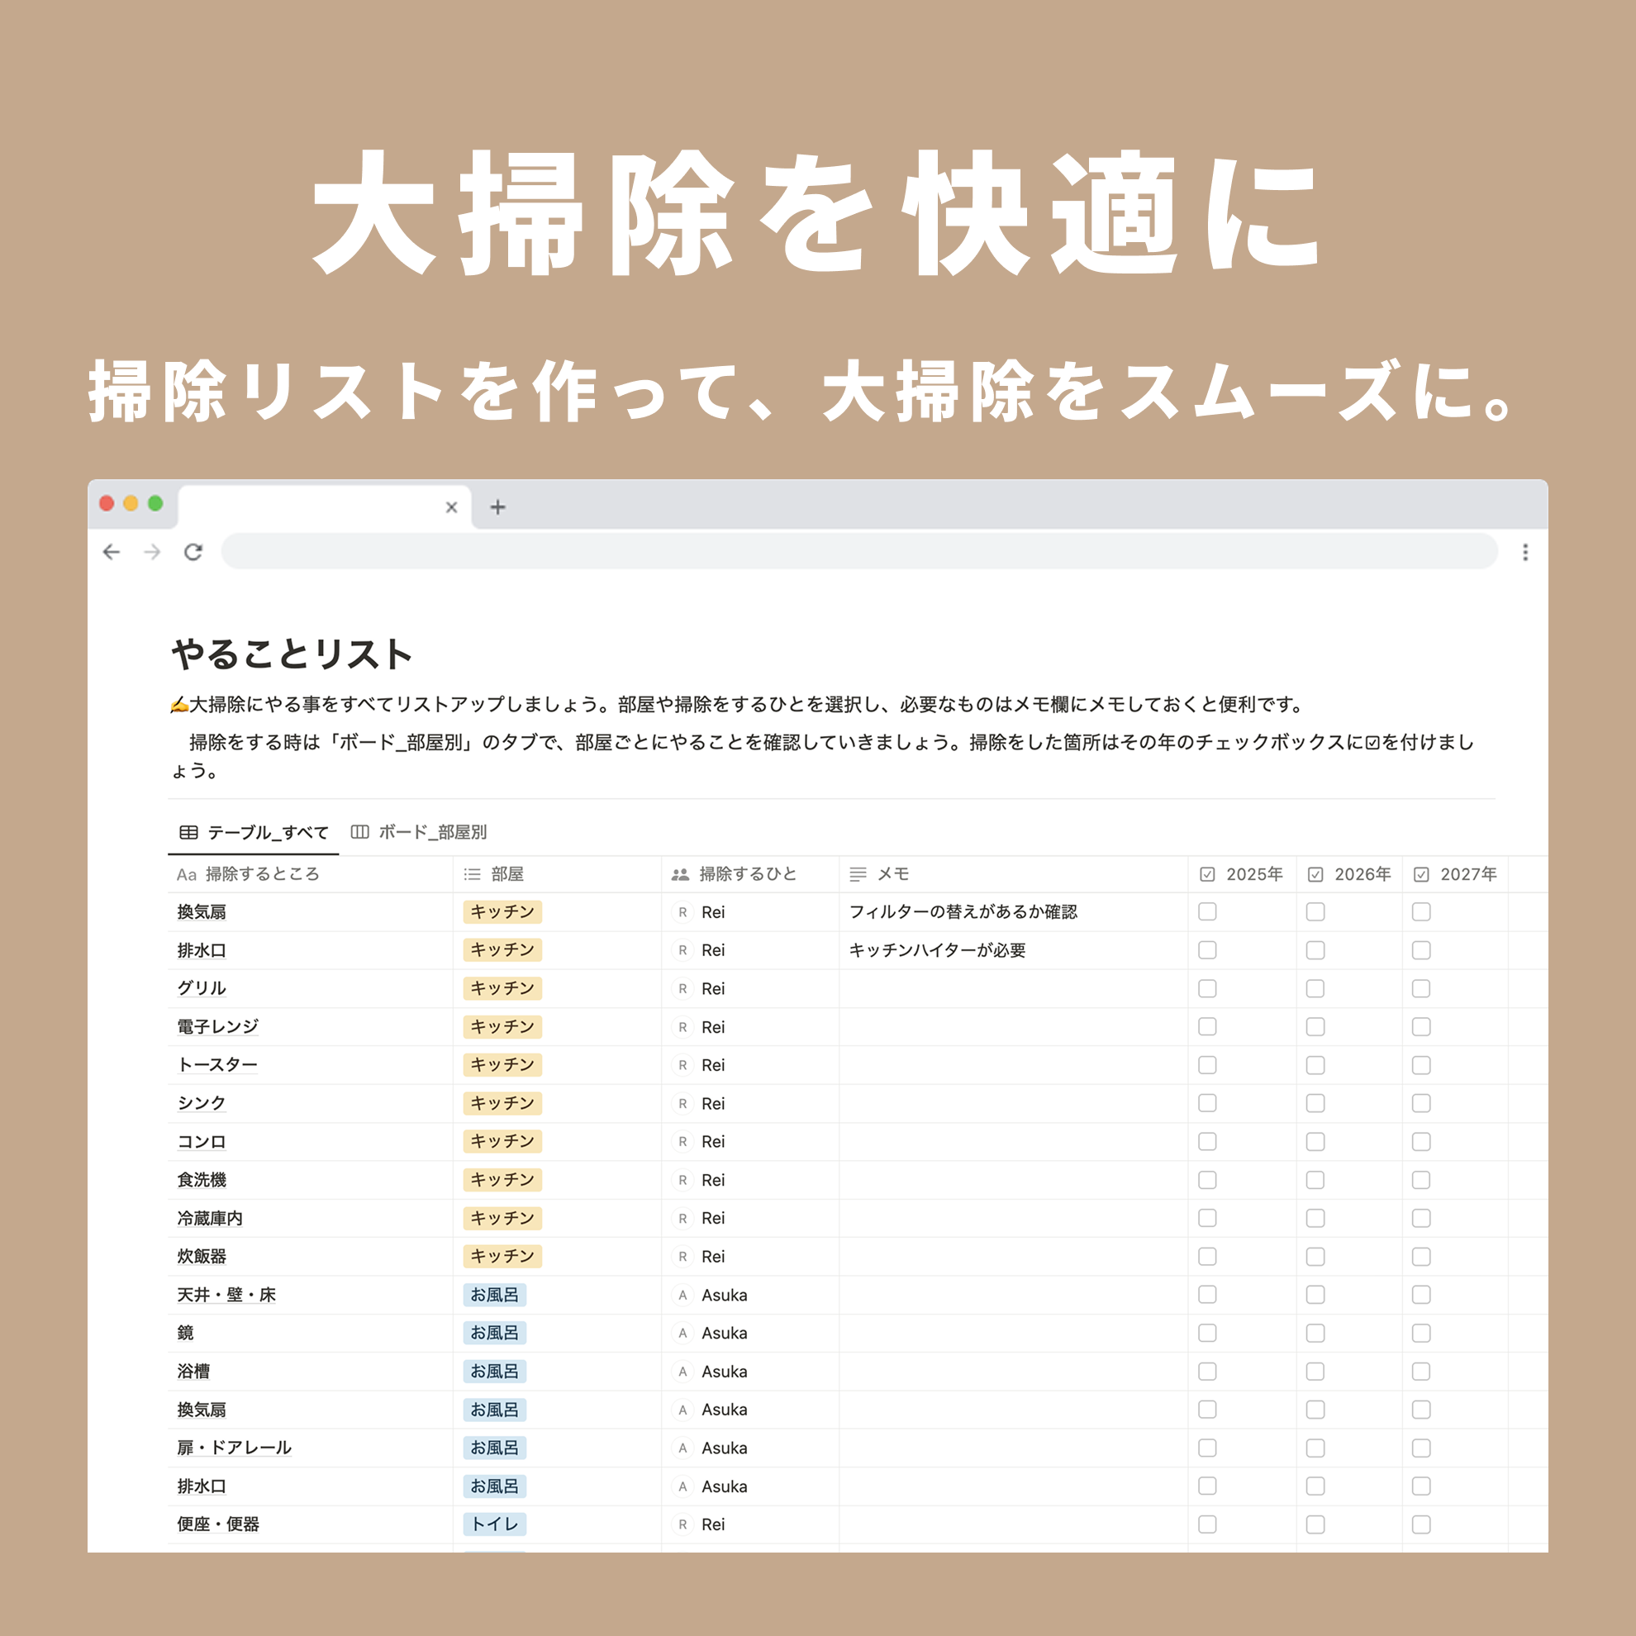The height and width of the screenshot is (1636, 1636).
Task: Reload the page with refresh icon
Action: pos(193,552)
